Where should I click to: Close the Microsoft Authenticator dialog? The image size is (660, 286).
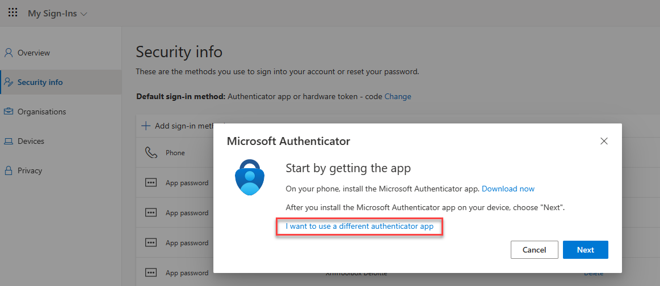(604, 141)
